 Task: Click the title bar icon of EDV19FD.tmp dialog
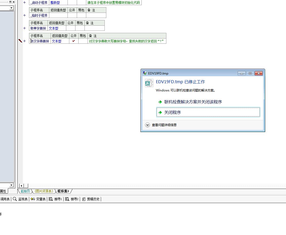click(145, 73)
